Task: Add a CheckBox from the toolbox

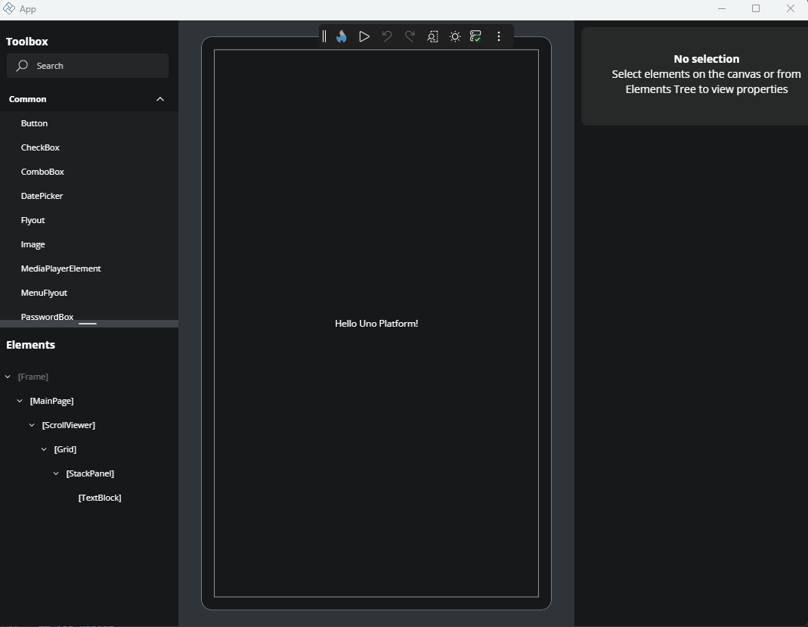Action: tap(40, 147)
